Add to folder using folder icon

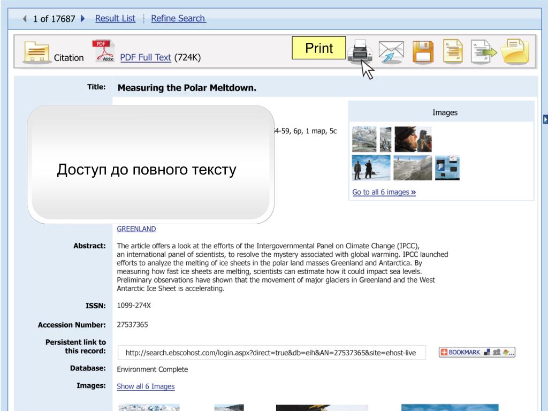click(x=515, y=51)
